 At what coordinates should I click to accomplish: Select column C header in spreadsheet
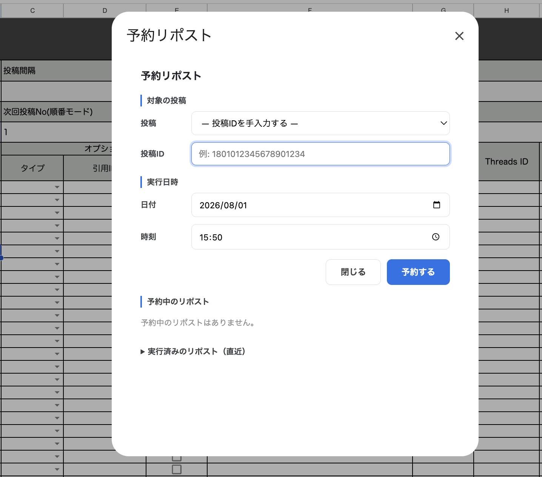click(32, 11)
